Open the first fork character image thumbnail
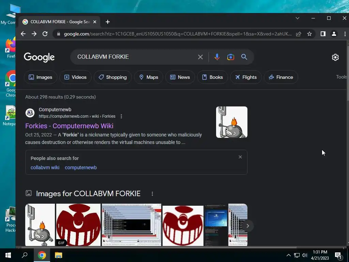 point(40,225)
